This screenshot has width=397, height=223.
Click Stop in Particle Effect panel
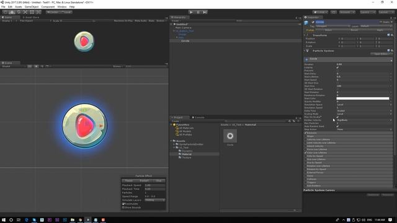click(x=159, y=181)
